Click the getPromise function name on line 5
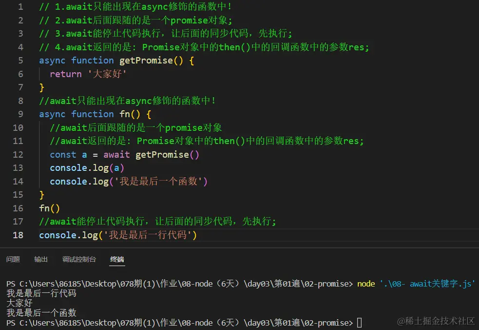Image resolution: width=479 pixels, height=330 pixels. 146,61
